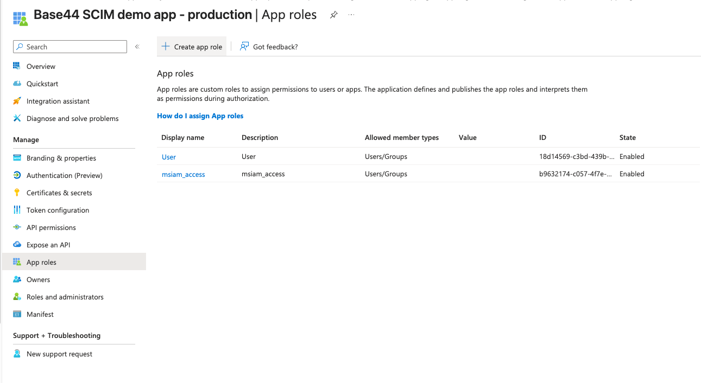Click Enabled state in the User row
This screenshot has width=701, height=383.
(x=632, y=156)
